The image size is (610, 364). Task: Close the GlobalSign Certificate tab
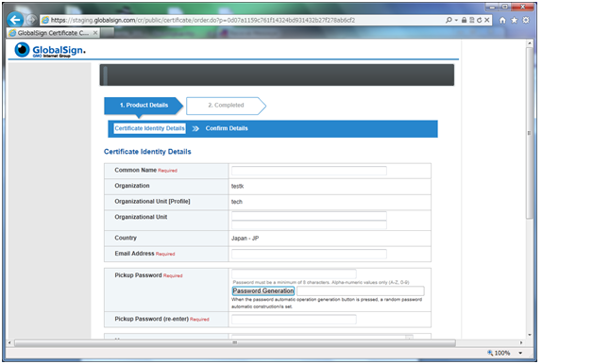[x=95, y=33]
